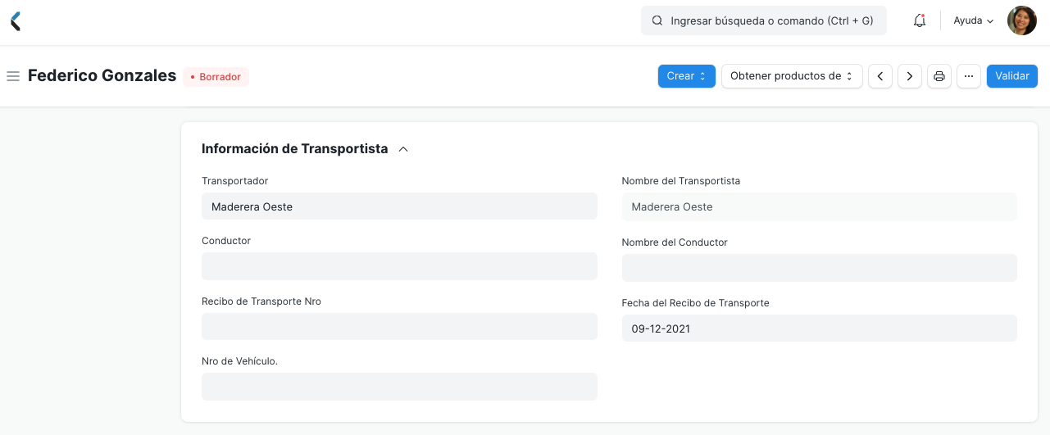
Task: Click the Transportador field with Maderera Oeste
Action: click(399, 206)
